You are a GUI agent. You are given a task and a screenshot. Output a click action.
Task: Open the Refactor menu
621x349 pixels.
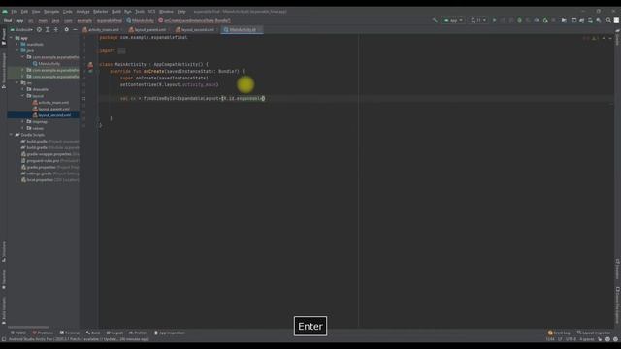(101, 12)
